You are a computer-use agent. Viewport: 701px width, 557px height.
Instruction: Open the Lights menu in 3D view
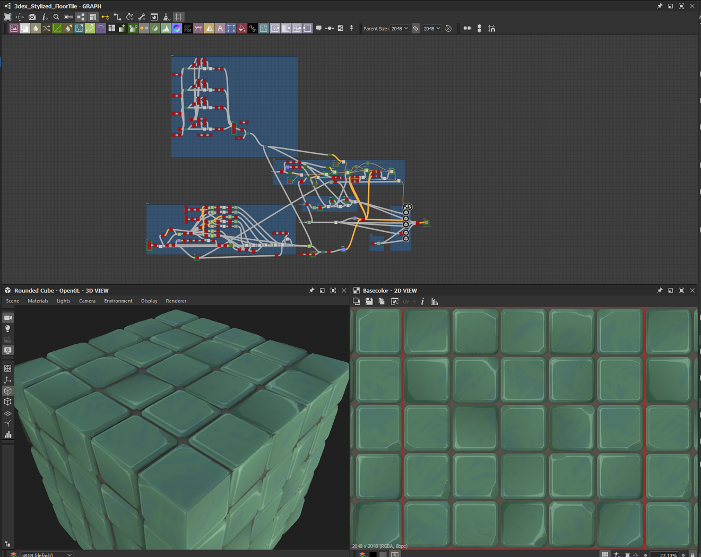pos(63,301)
